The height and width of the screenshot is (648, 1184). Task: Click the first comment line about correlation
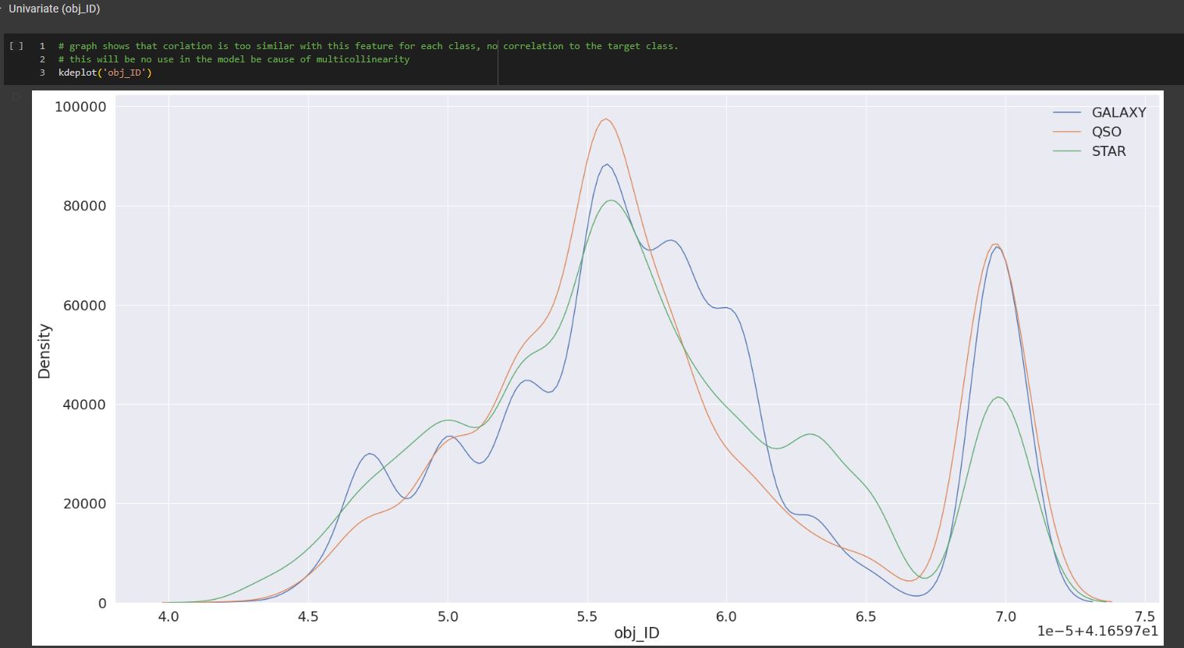(368, 46)
